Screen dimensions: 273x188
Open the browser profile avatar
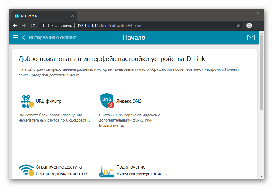249,25
